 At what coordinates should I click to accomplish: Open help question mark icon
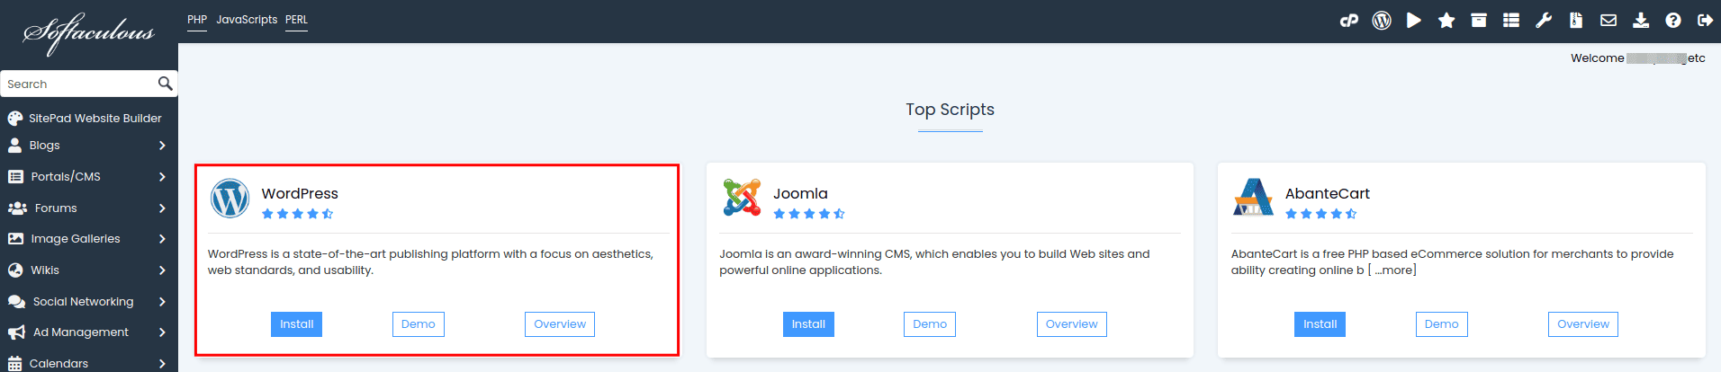(1673, 20)
